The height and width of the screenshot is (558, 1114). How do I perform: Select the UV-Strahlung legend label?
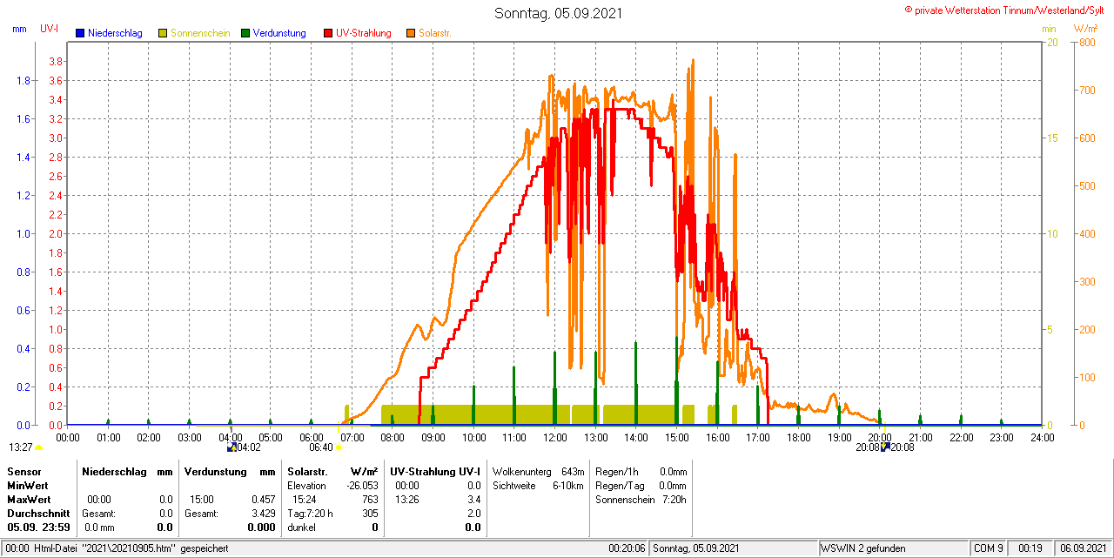click(365, 33)
